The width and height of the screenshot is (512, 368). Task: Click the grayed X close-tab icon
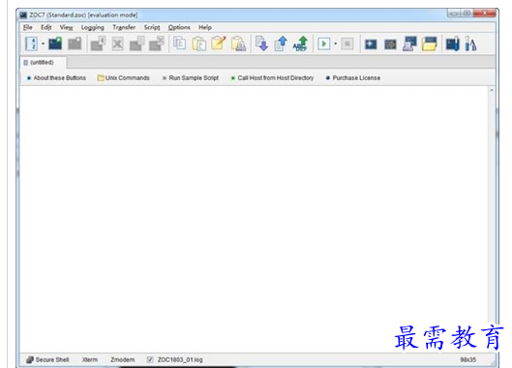point(117,43)
